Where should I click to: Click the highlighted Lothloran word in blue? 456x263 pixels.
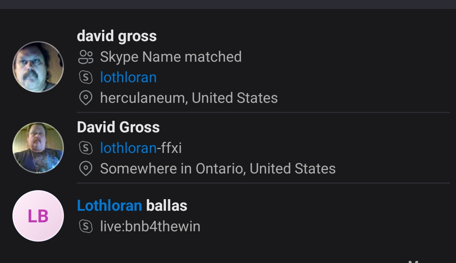click(109, 206)
